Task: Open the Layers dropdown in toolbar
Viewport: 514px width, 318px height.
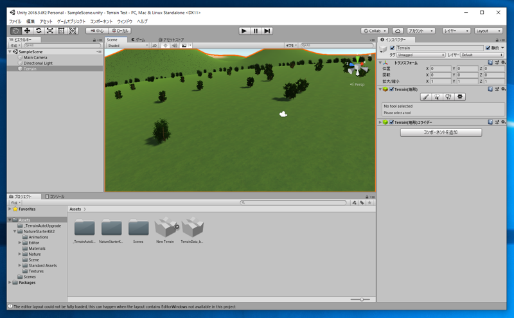Action: 456,31
